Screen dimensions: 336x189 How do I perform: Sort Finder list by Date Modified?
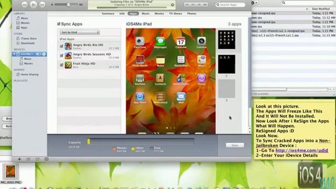point(321,9)
